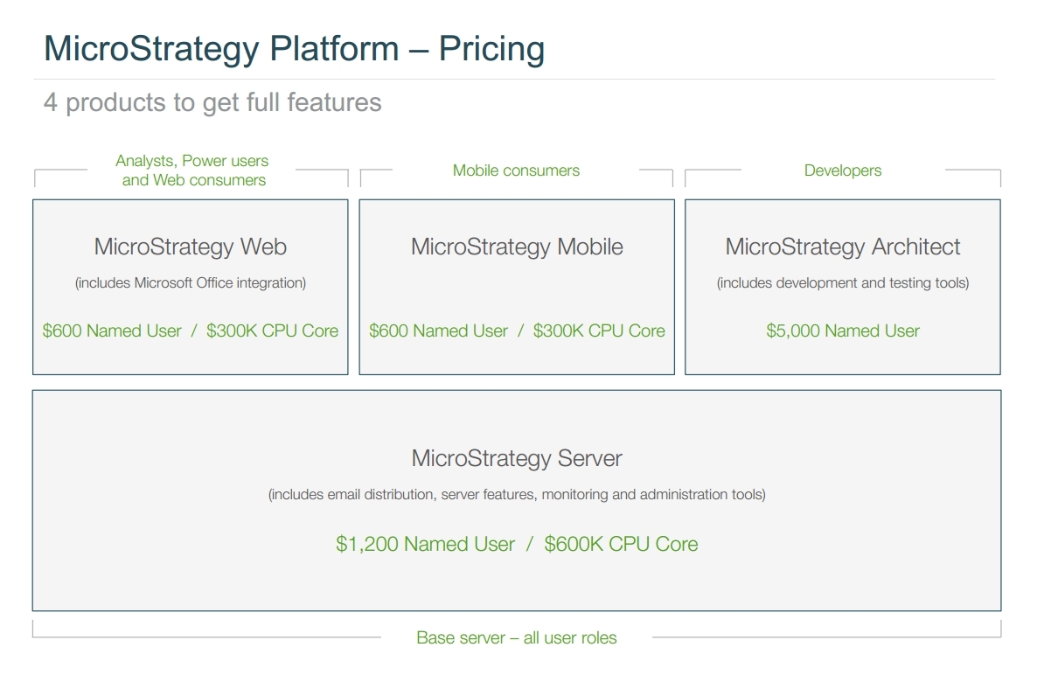The image size is (1044, 675).
Task: Click the Microsoft Office integration note
Action: click(190, 282)
